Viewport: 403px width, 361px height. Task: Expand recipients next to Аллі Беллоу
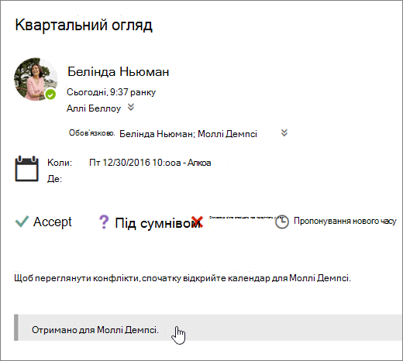tap(131, 107)
